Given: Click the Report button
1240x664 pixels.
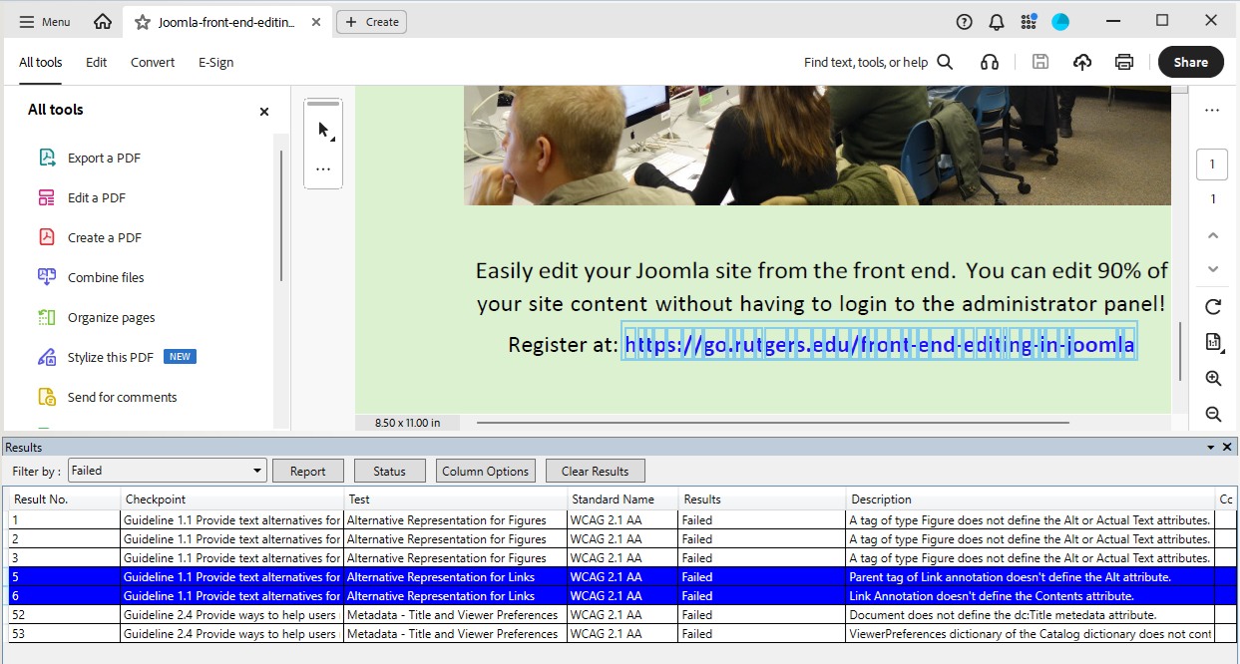Looking at the screenshot, I should click(x=308, y=471).
